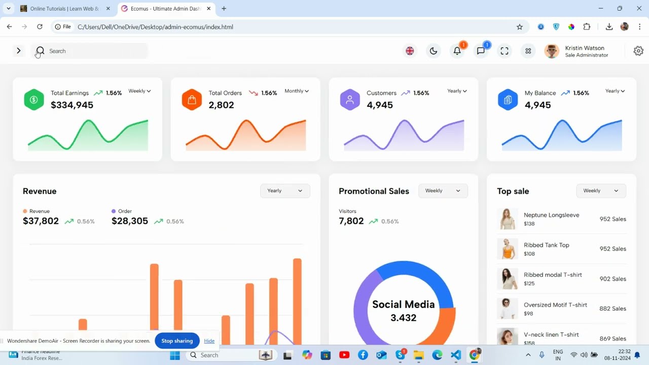Viewport: 649px width, 365px height.
Task: Click the magnifier icon in dashboard search
Action: tap(41, 51)
